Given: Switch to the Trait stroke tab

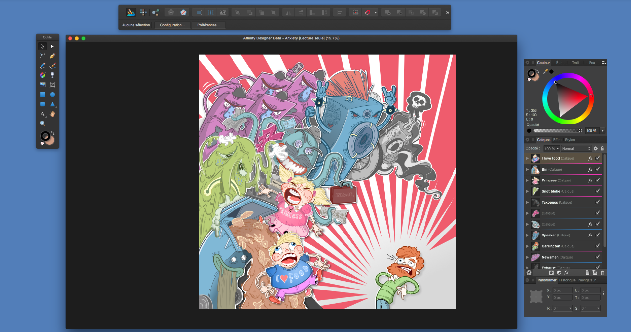Looking at the screenshot, I should click(x=575, y=63).
